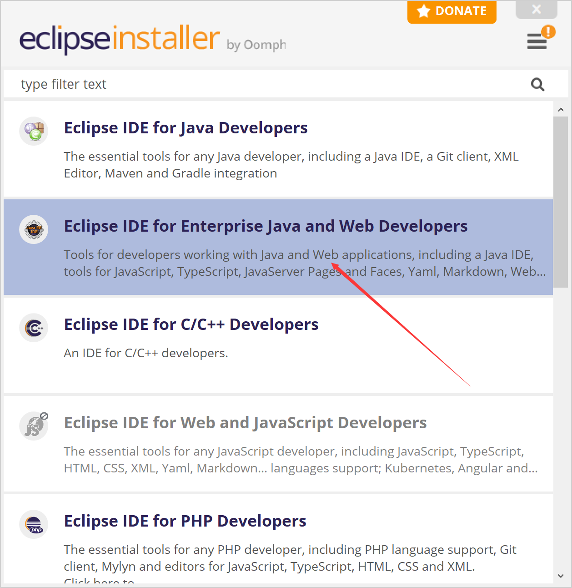This screenshot has width=572, height=588.
Task: Click the DONATE button
Action: coord(452,11)
